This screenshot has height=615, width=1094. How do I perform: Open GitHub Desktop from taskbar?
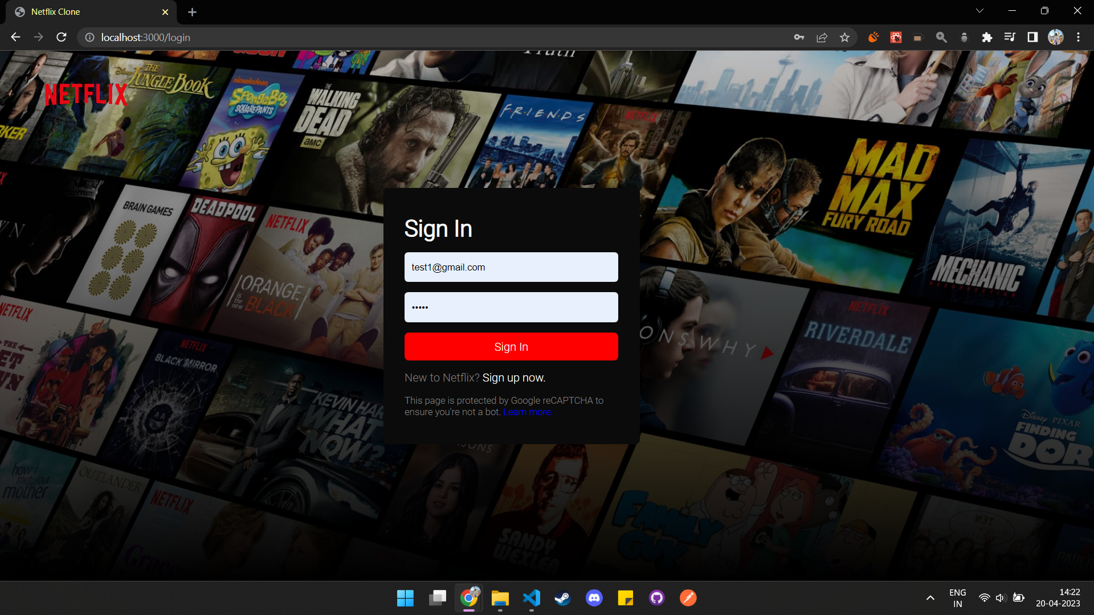point(657,598)
